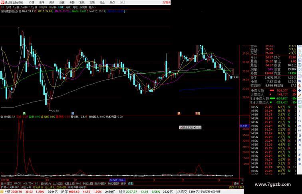Select the 1-minute sidebar shortcut
Viewport: 302px width, 194px height.
300,112
